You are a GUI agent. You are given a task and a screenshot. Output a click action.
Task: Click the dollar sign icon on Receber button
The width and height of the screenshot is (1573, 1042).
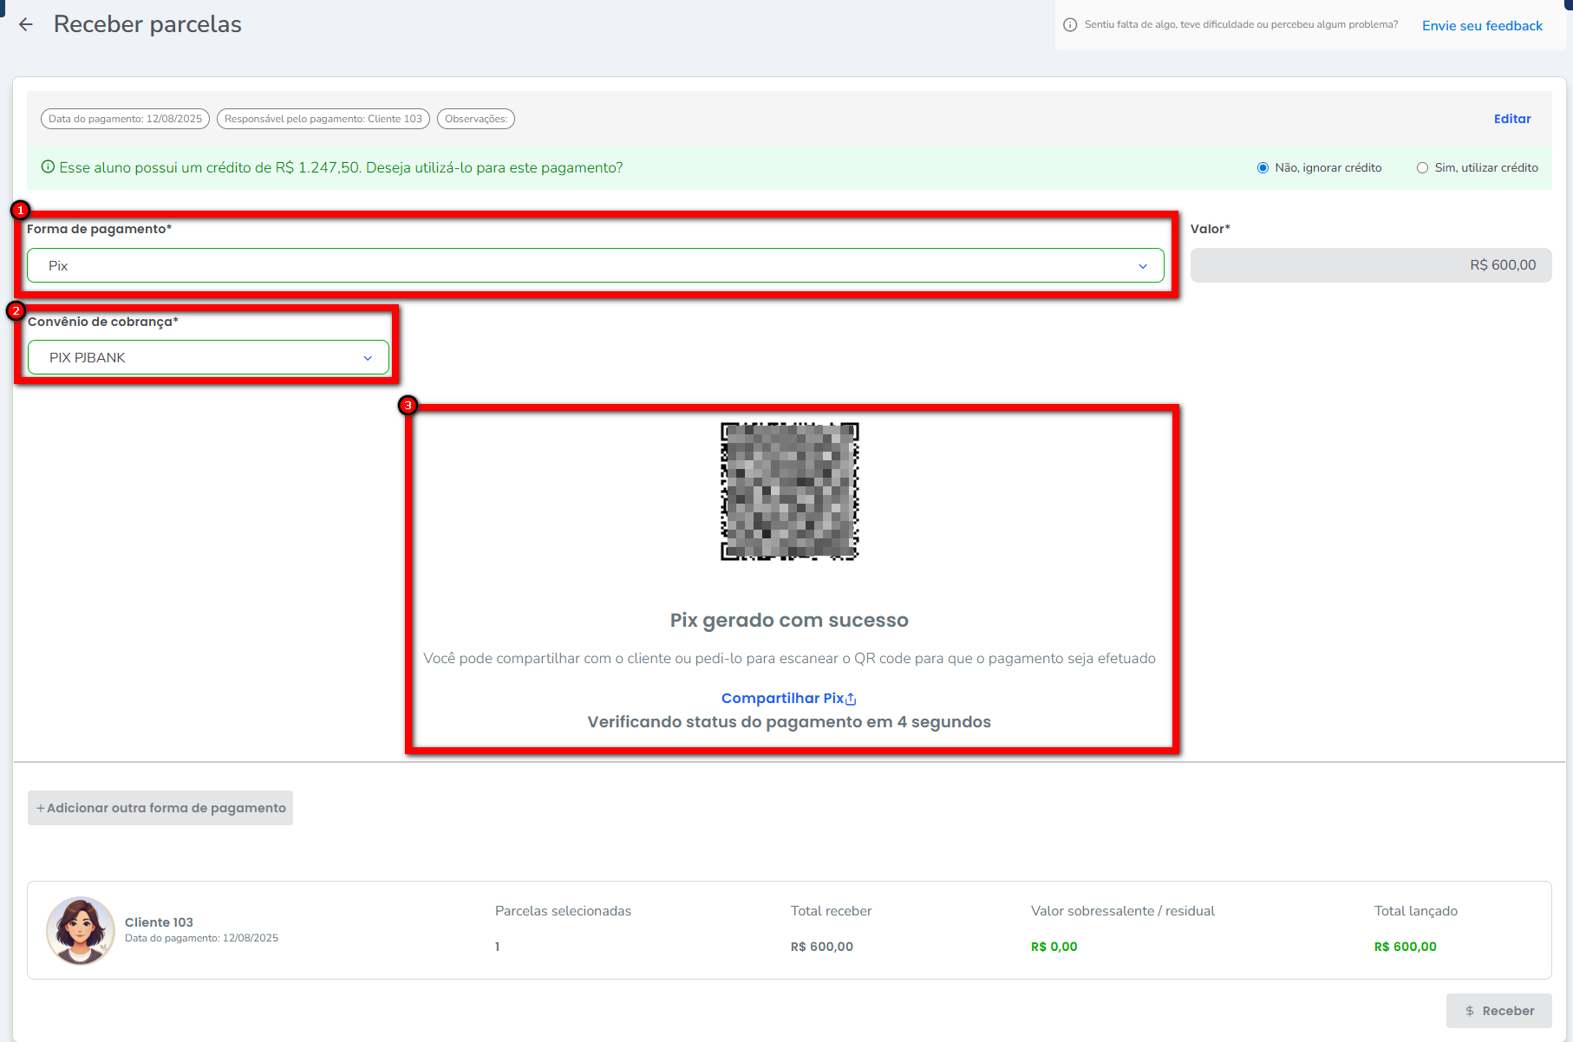1470,1011
